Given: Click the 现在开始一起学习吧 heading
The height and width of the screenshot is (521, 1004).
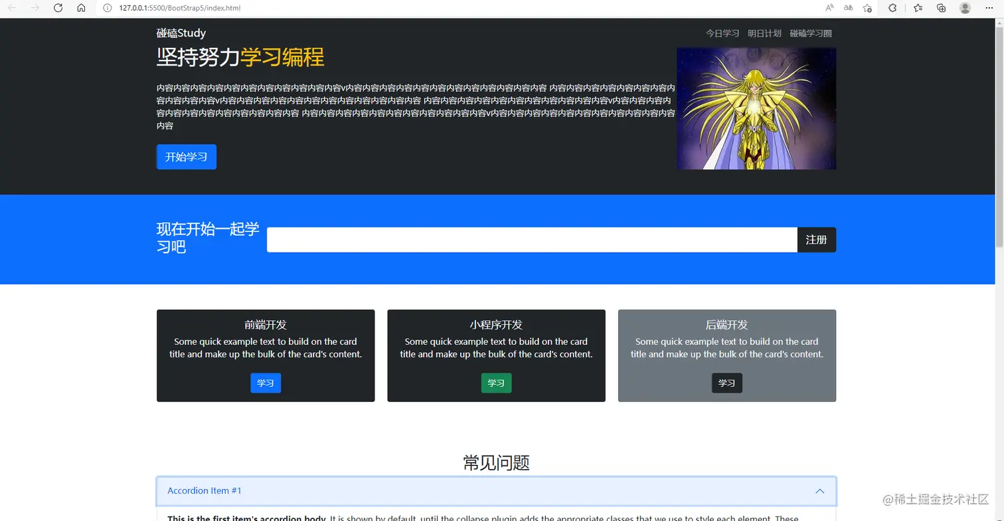Looking at the screenshot, I should pyautogui.click(x=208, y=238).
